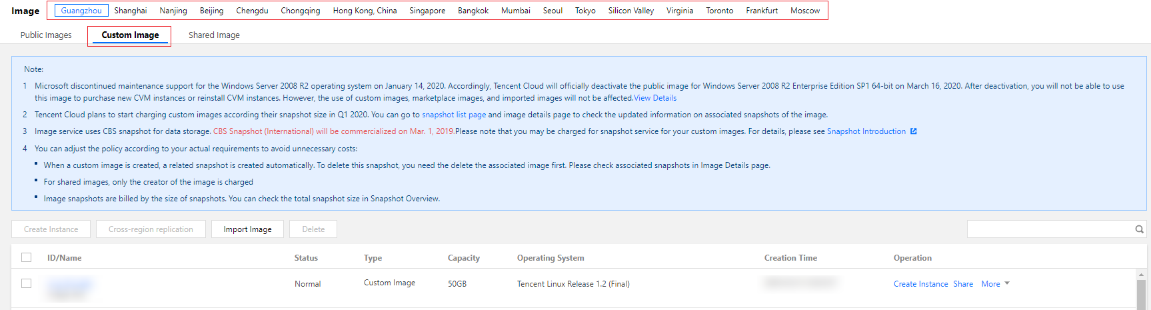
Task: Open the external link icon beside Snapshot Introduction
Action: coord(914,131)
